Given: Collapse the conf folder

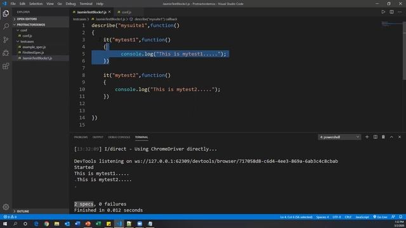Looking at the screenshot, I should point(41,30).
